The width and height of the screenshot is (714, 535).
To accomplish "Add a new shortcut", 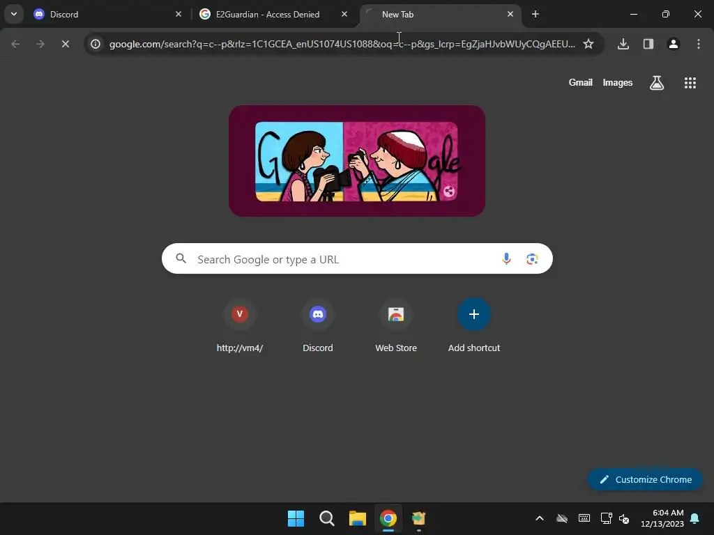I will point(474,327).
